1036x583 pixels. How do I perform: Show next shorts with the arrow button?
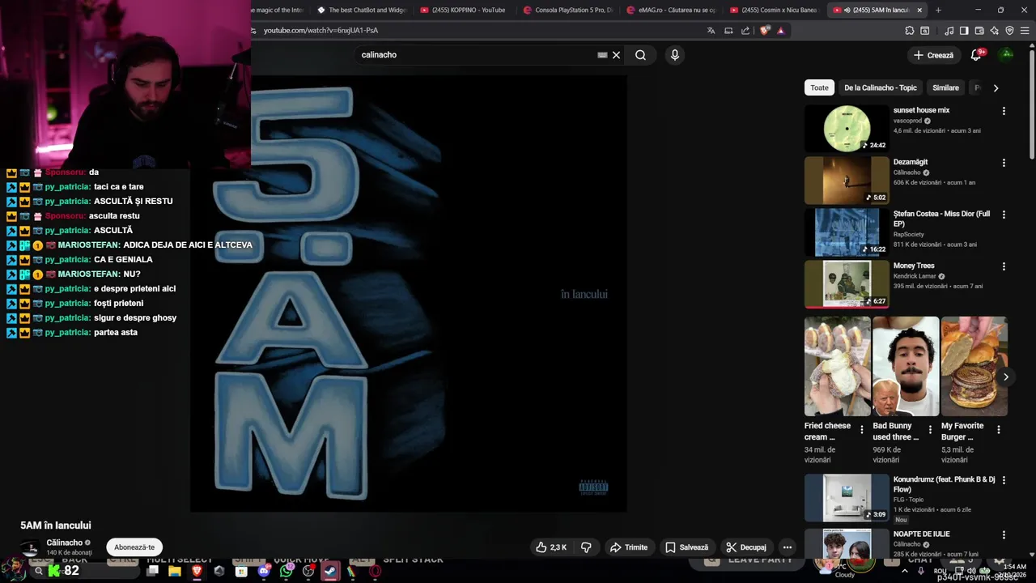coord(1005,377)
